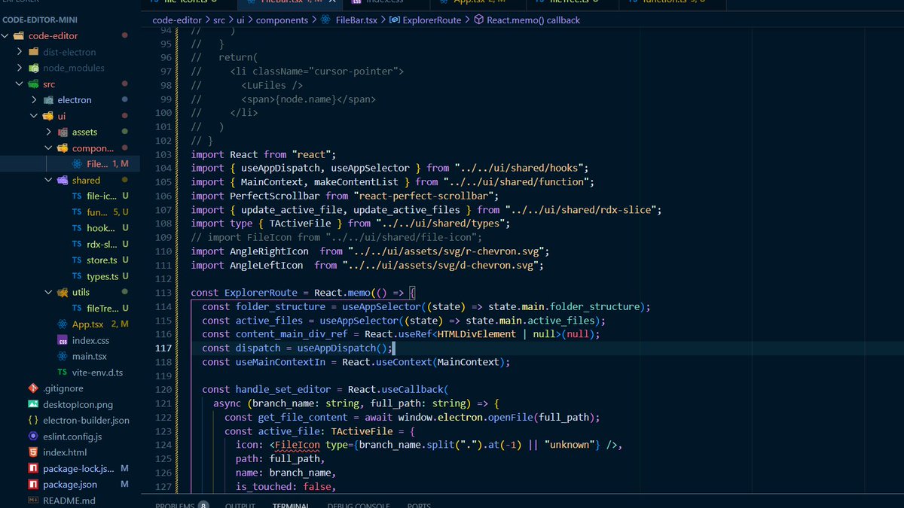Click the image icon beside desktopIcon.png
Viewport: 904px width, 508px height.
[33, 404]
